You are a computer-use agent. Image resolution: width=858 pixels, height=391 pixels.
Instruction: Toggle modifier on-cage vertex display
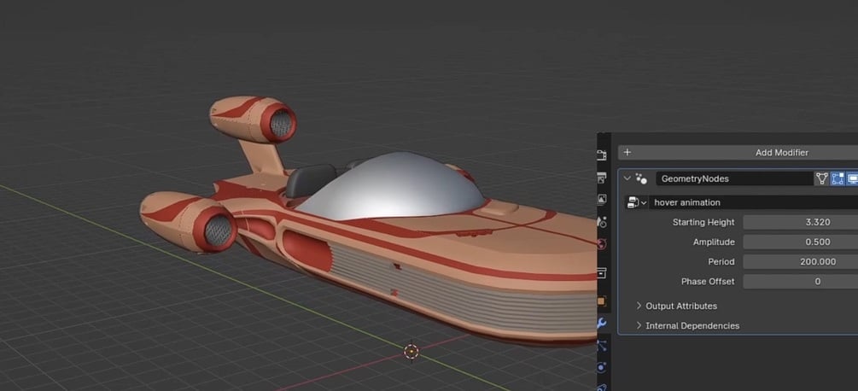[821, 178]
